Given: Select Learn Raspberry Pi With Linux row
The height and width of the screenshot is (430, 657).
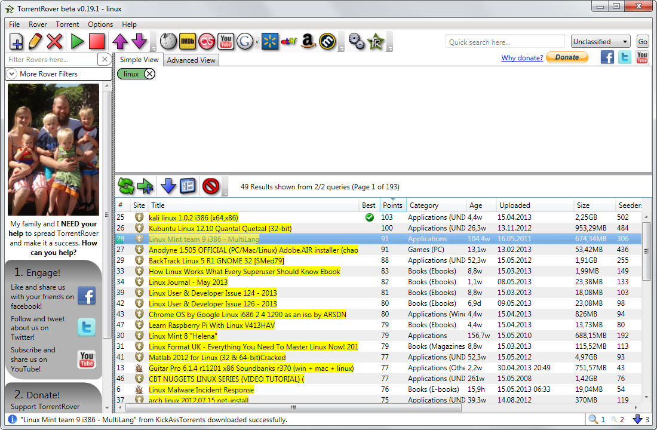Looking at the screenshot, I should (x=378, y=325).
